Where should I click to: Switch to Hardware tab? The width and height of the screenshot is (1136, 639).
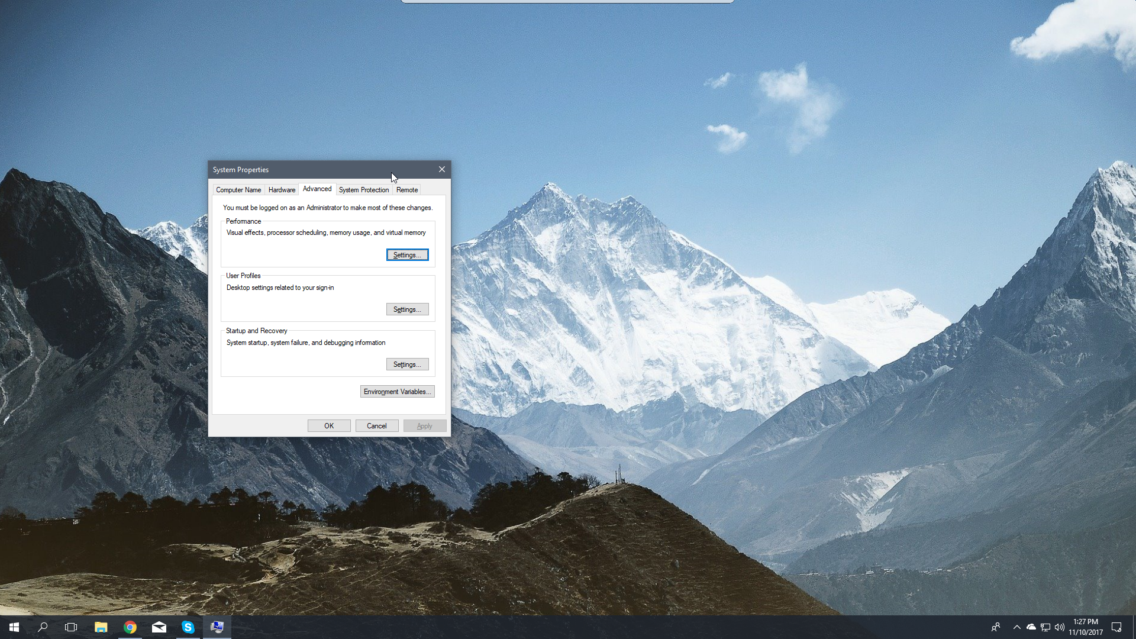pyautogui.click(x=282, y=190)
